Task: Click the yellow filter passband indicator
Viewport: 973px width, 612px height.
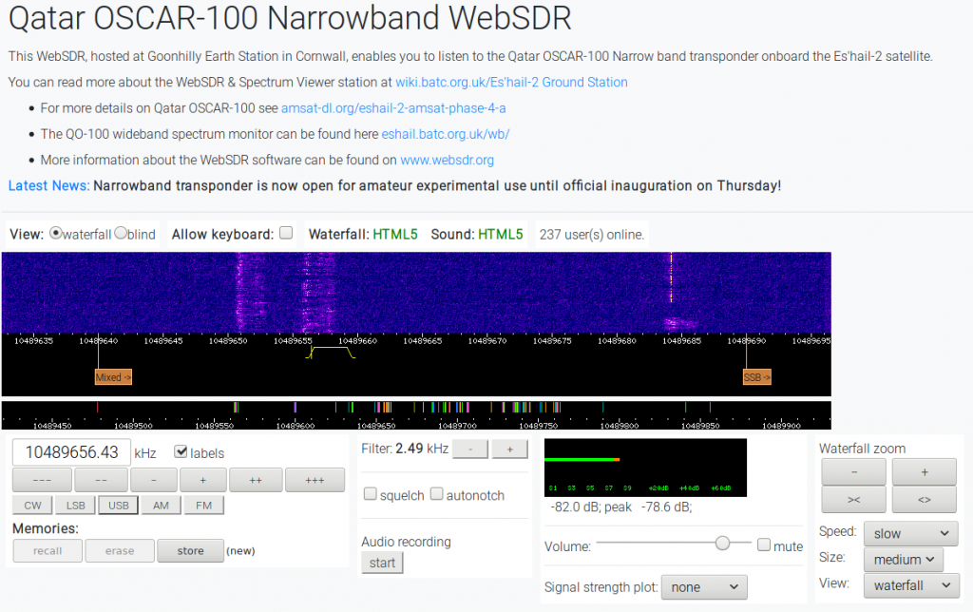Action: pos(331,353)
